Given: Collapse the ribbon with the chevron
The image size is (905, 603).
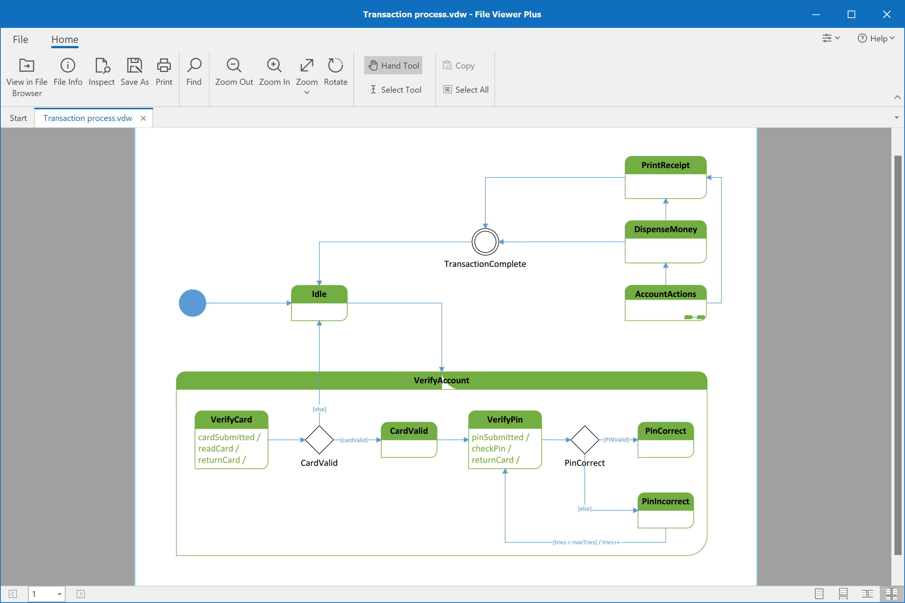Looking at the screenshot, I should click(x=898, y=97).
